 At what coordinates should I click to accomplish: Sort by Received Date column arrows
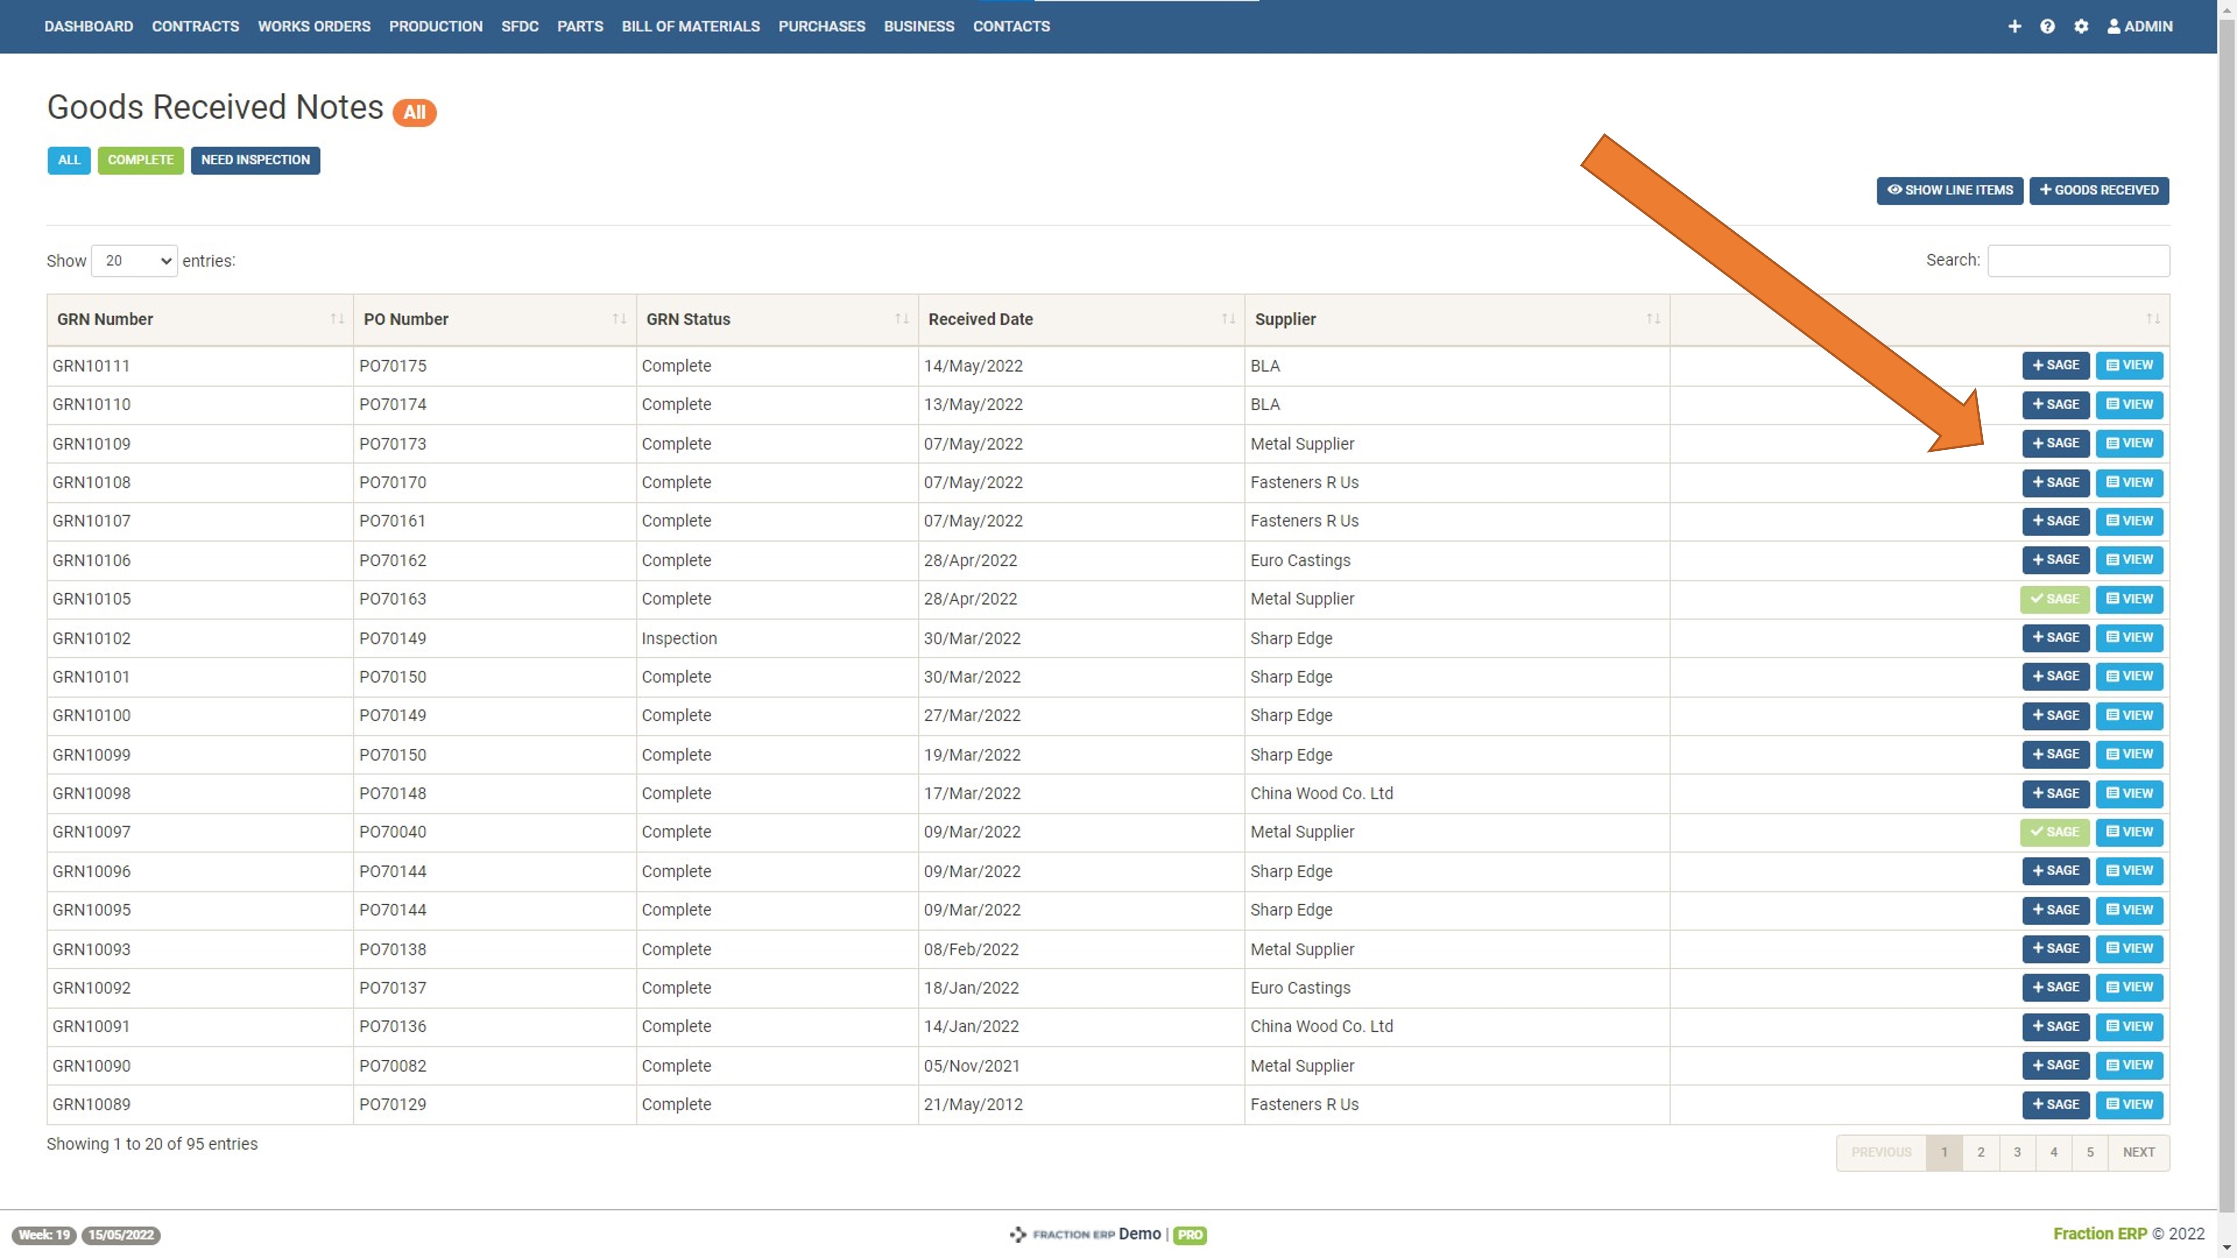point(1228,319)
